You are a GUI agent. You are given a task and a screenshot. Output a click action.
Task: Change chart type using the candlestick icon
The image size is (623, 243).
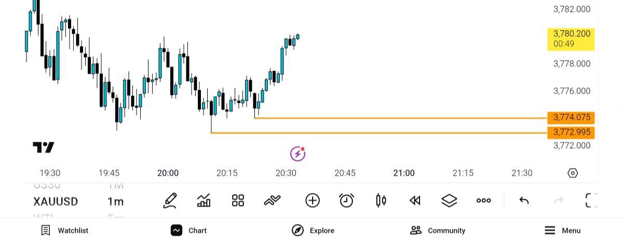(x=381, y=200)
